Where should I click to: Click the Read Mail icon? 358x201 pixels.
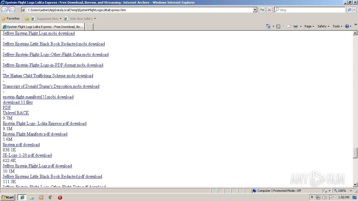(289, 26)
